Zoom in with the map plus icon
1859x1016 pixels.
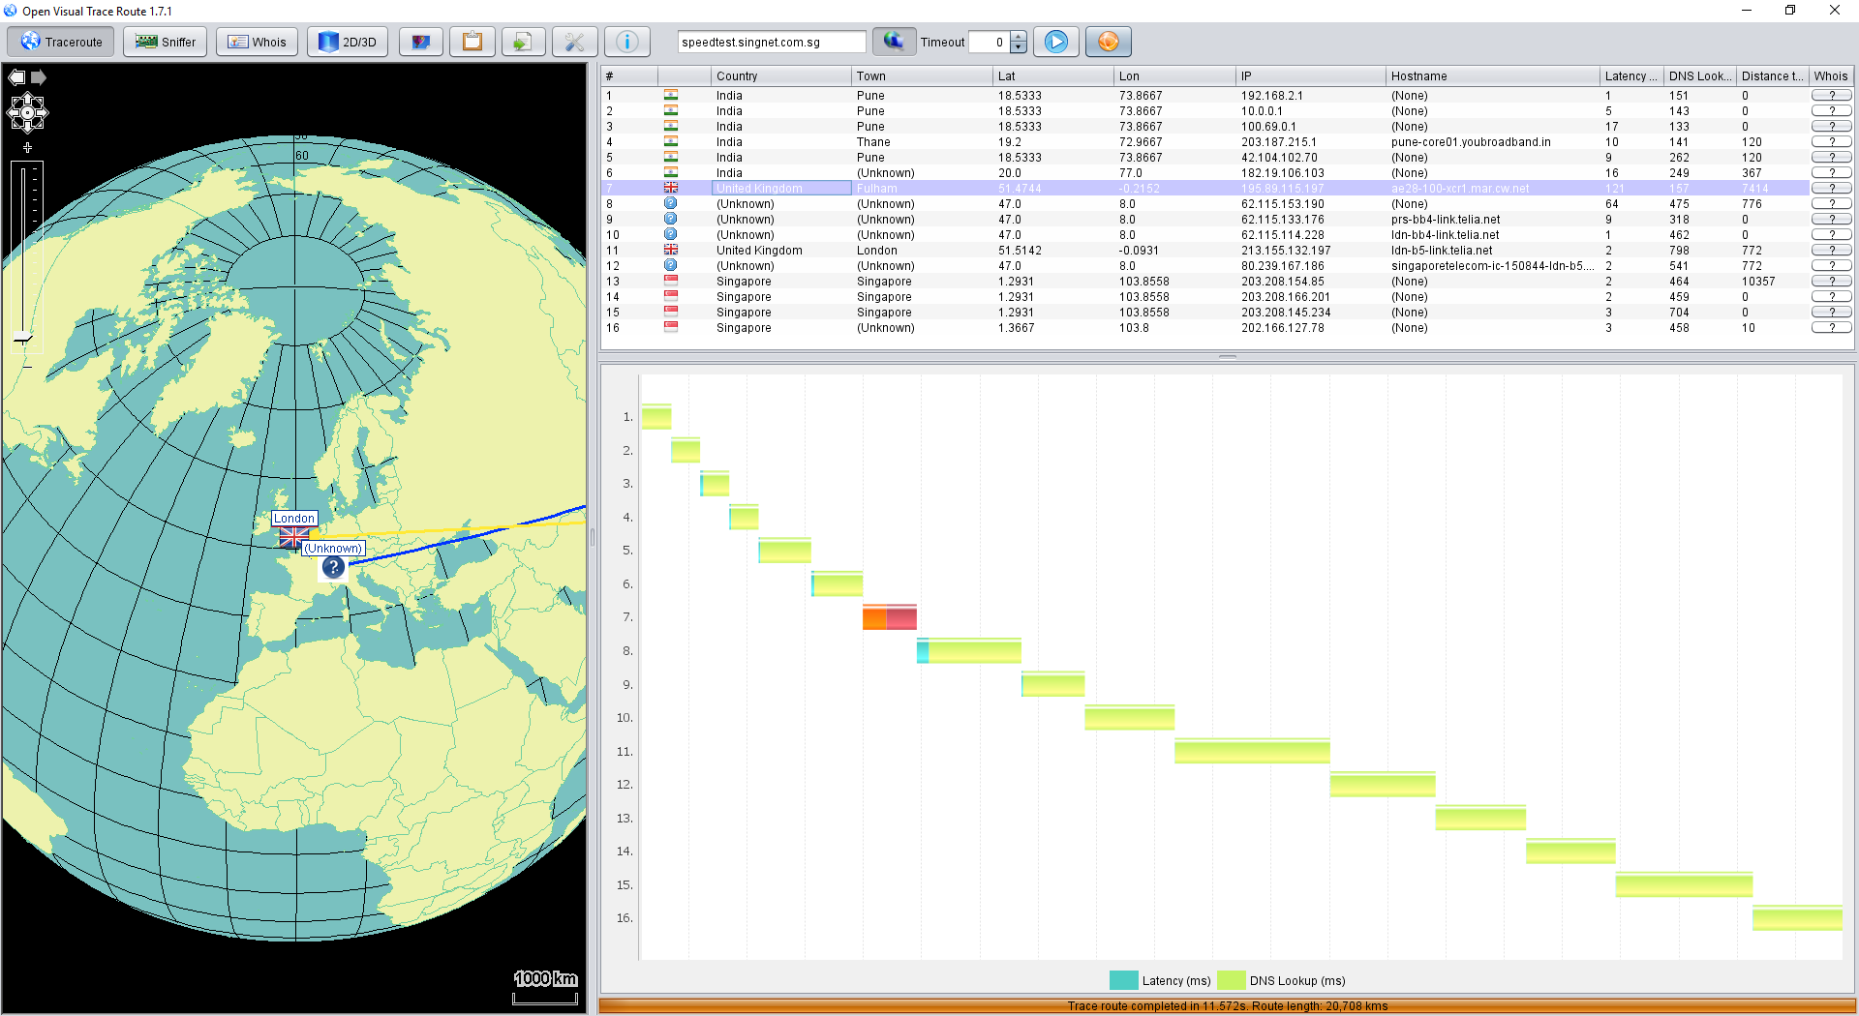coord(27,148)
